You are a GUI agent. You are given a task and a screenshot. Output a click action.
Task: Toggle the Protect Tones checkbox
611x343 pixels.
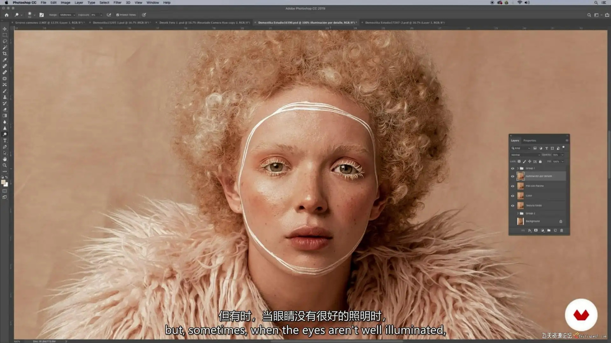(118, 15)
